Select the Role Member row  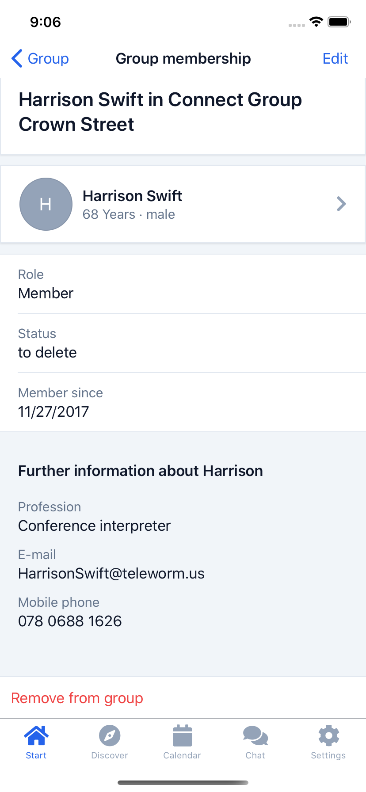183,284
